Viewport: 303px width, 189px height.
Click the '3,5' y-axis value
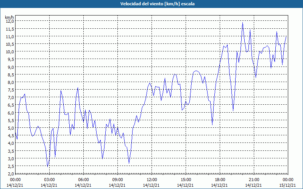(x=11, y=151)
